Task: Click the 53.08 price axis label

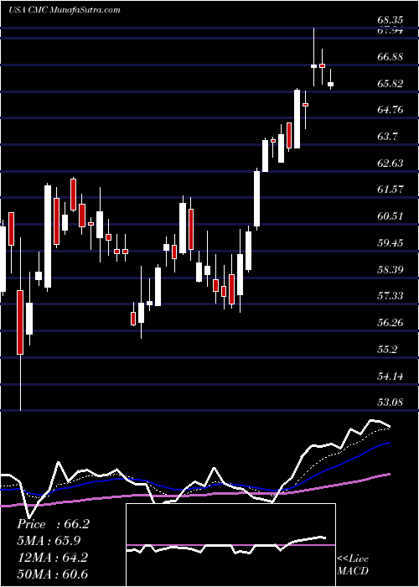Action: point(391,403)
